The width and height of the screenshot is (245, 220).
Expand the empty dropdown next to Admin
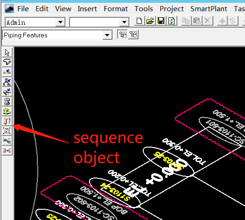[124, 22]
